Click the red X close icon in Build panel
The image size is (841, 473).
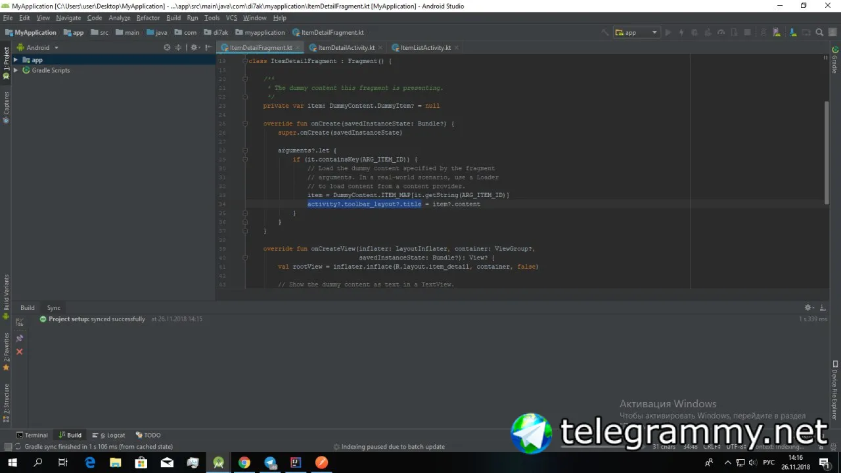pos(19,351)
